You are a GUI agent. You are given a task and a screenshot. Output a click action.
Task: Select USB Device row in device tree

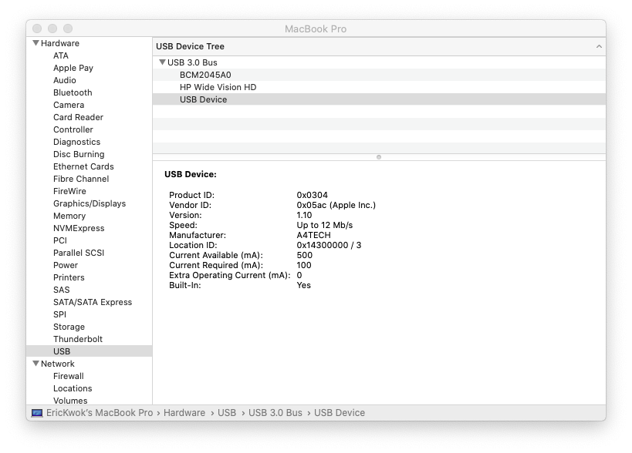pyautogui.click(x=379, y=99)
